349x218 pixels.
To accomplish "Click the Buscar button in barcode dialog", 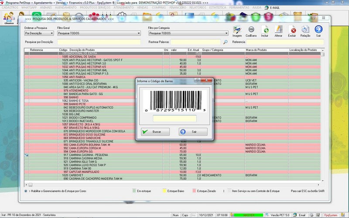I will tap(155, 132).
